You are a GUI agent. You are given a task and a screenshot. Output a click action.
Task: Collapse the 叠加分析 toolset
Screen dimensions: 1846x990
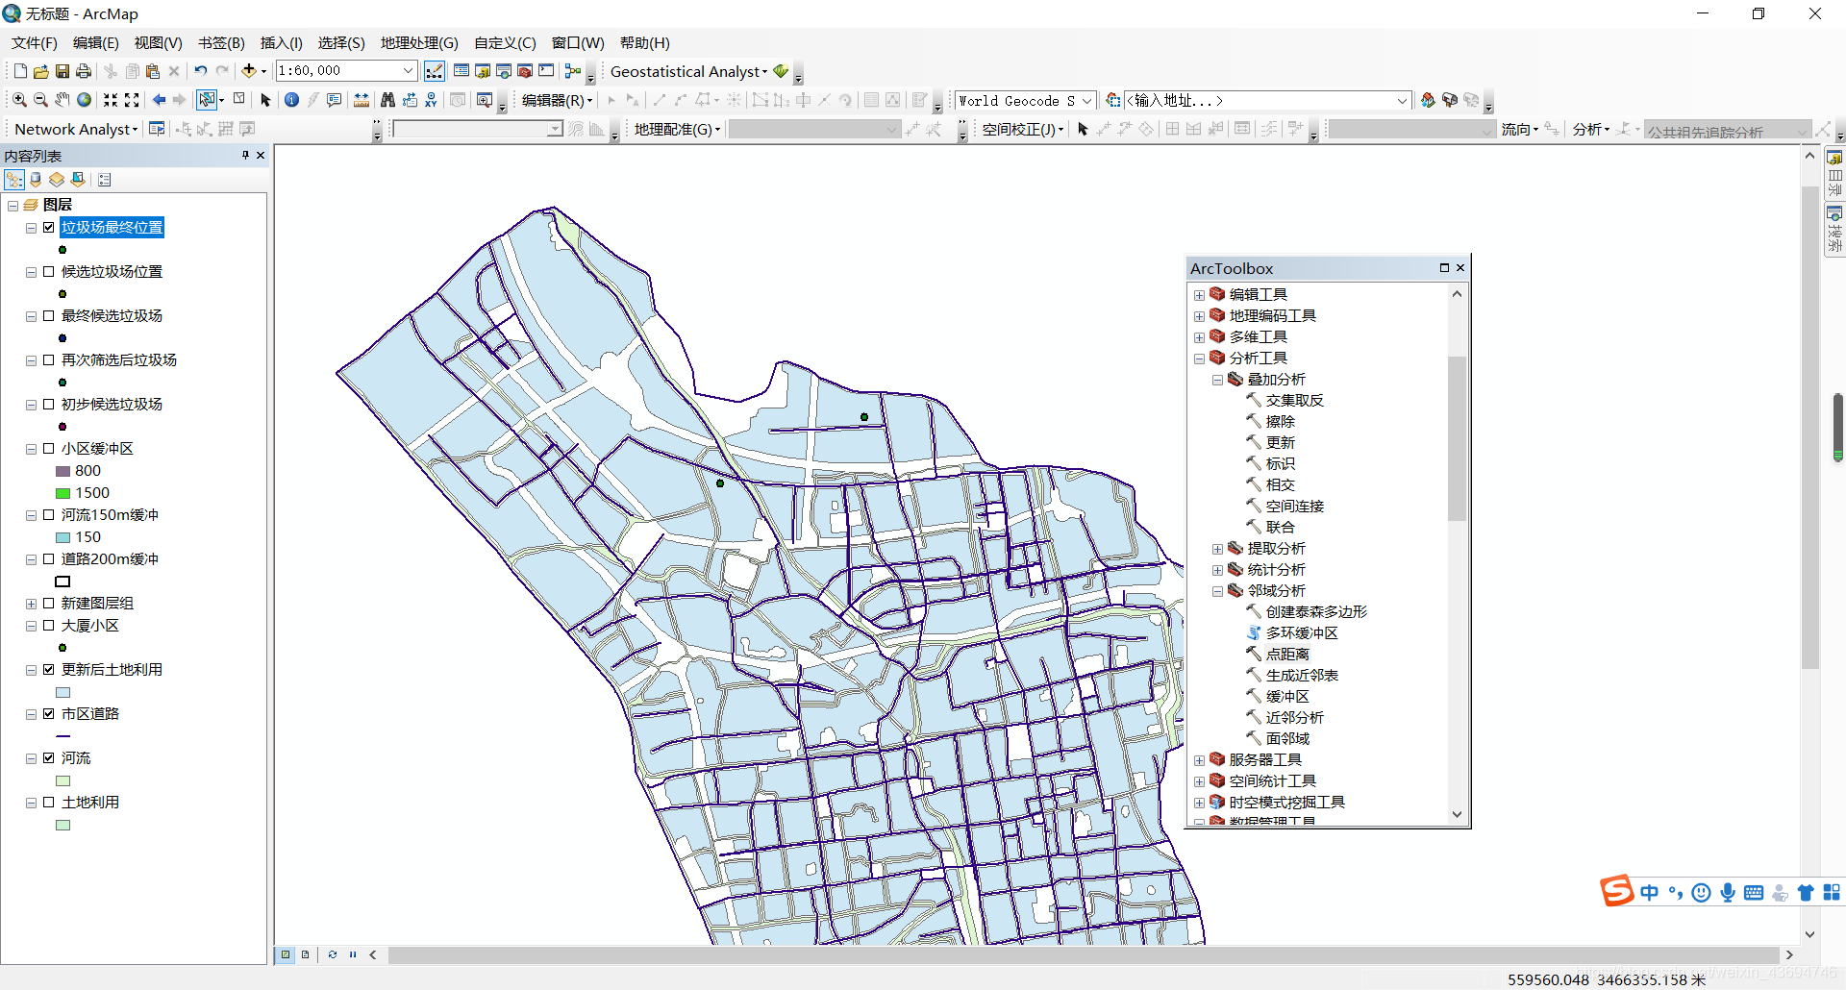pyautogui.click(x=1217, y=380)
